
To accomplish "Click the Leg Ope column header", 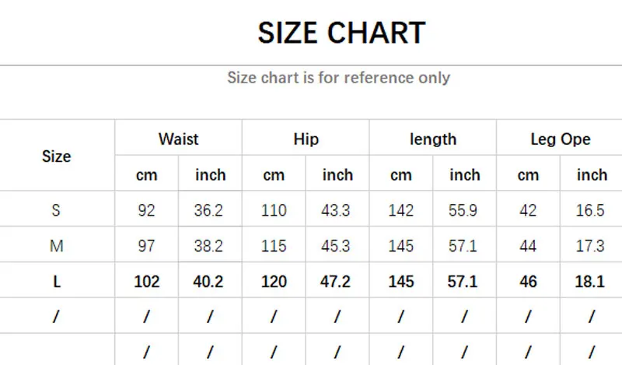I will click(x=560, y=139).
